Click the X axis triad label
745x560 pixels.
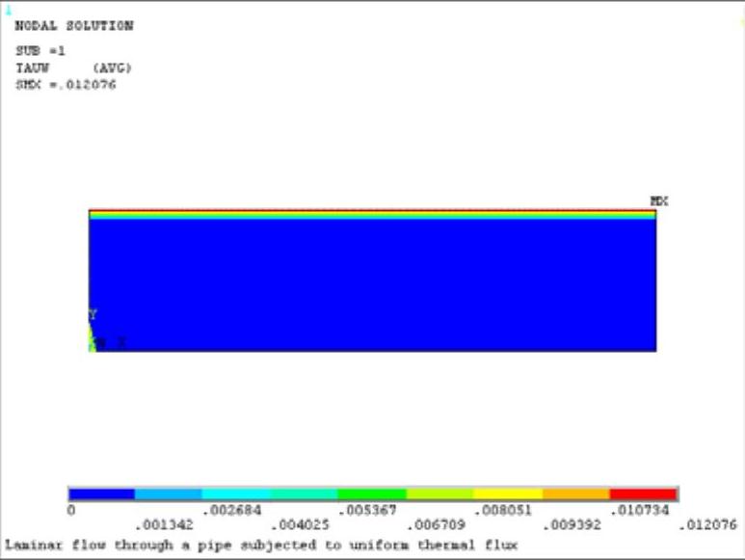coord(122,342)
